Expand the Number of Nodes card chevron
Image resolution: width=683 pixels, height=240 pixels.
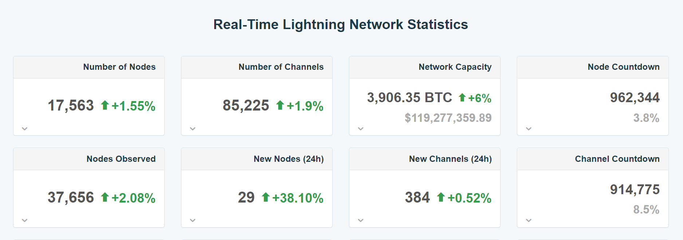[x=25, y=129]
